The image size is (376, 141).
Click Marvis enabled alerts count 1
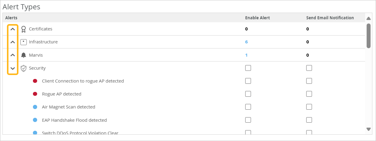pyautogui.click(x=246, y=55)
